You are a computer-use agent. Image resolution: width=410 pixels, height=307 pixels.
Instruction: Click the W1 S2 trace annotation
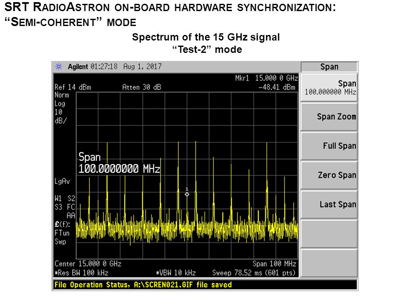tap(65, 198)
